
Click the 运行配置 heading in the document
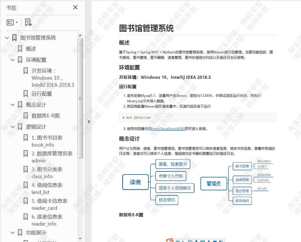[128, 86]
